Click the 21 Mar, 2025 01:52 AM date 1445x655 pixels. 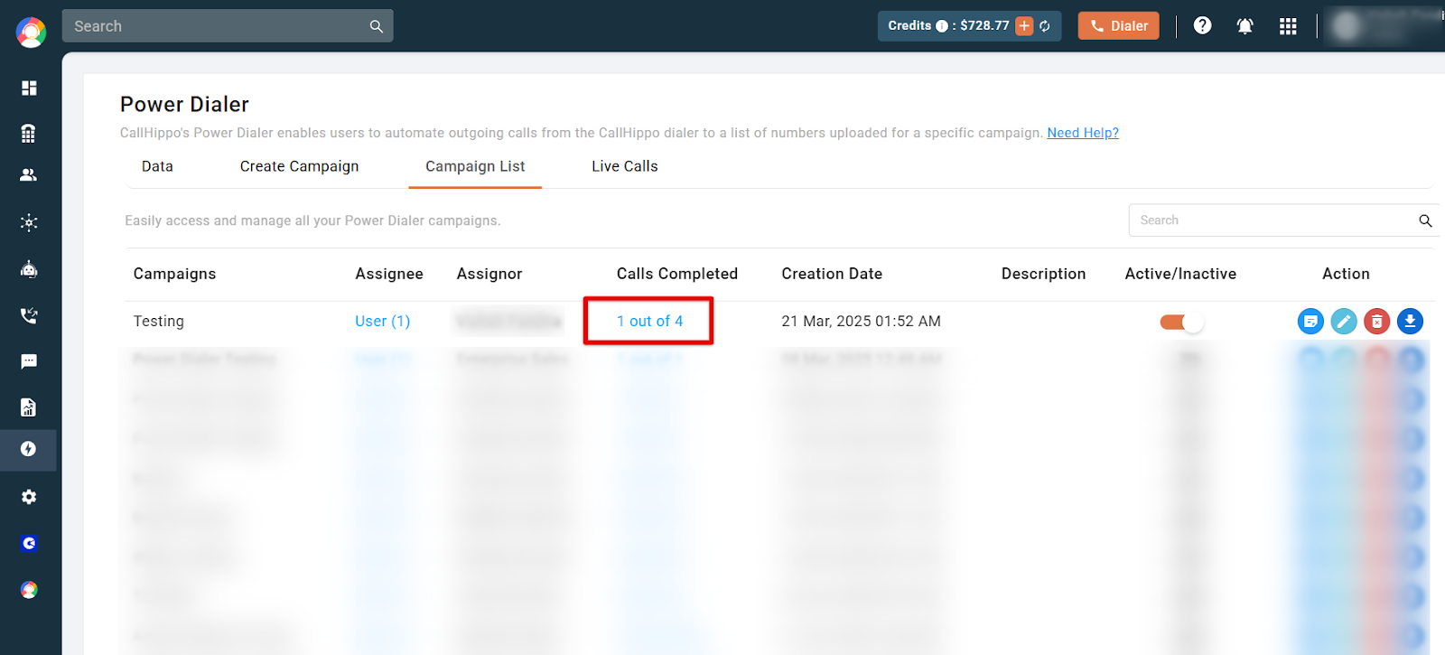(861, 321)
